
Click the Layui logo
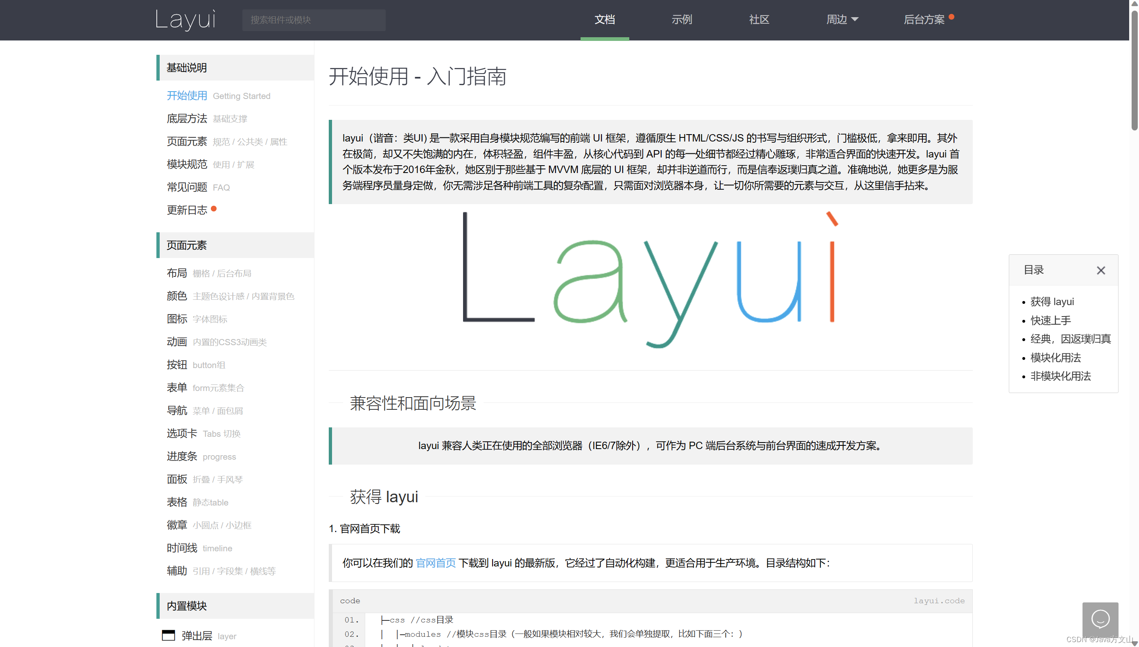[185, 20]
